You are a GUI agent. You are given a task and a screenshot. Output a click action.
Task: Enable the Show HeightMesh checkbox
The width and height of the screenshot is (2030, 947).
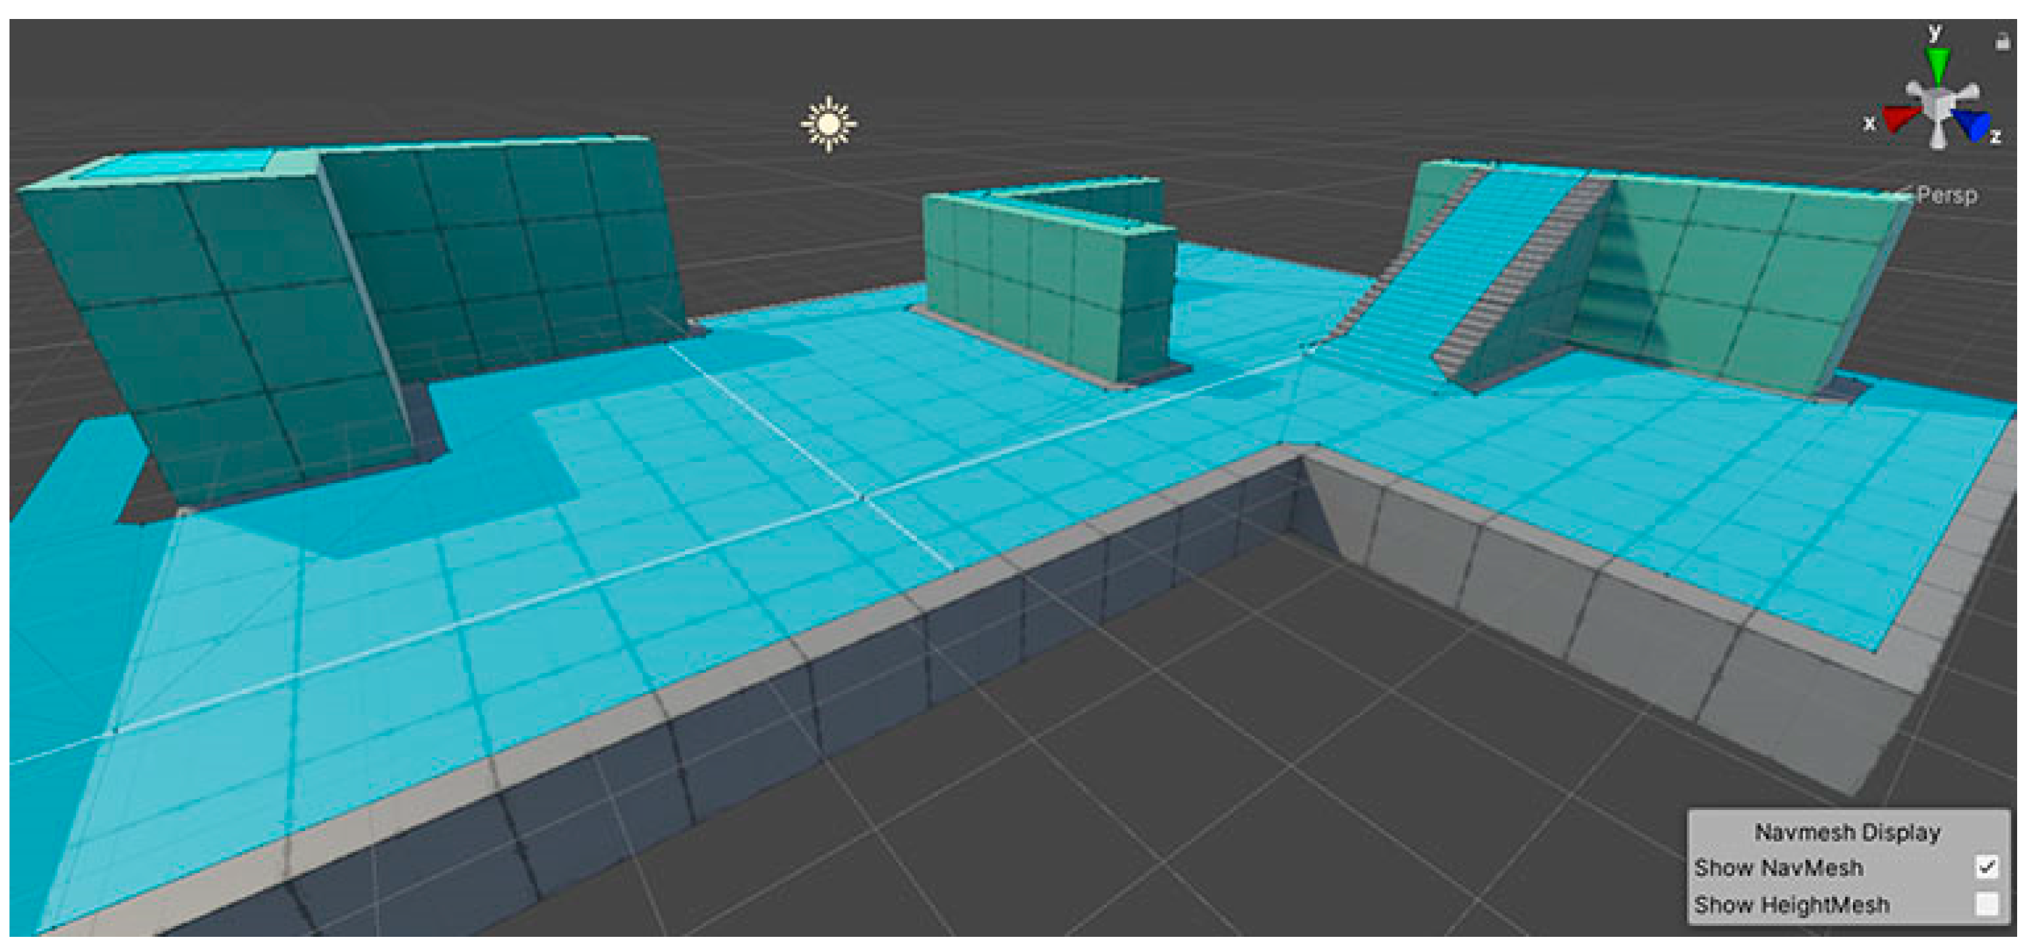point(1987,904)
